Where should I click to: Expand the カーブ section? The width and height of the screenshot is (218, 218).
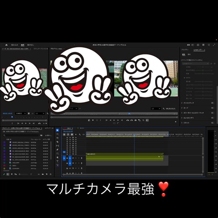coord(182,108)
